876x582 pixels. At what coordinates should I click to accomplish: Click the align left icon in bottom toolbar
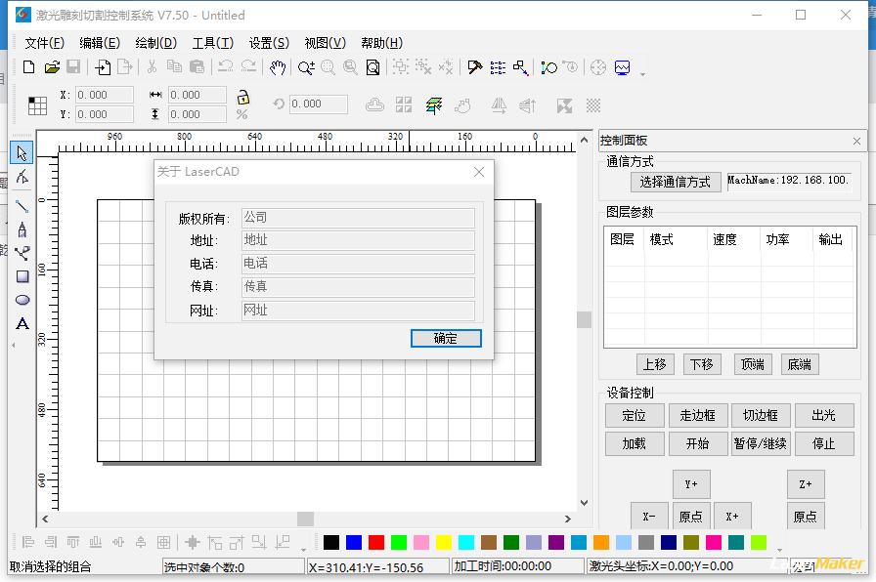coord(28,542)
